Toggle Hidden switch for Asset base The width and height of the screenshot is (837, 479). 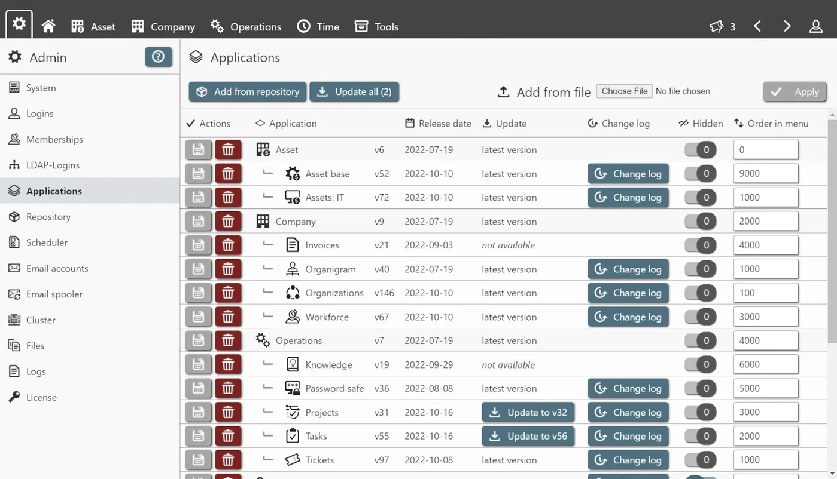click(x=700, y=174)
